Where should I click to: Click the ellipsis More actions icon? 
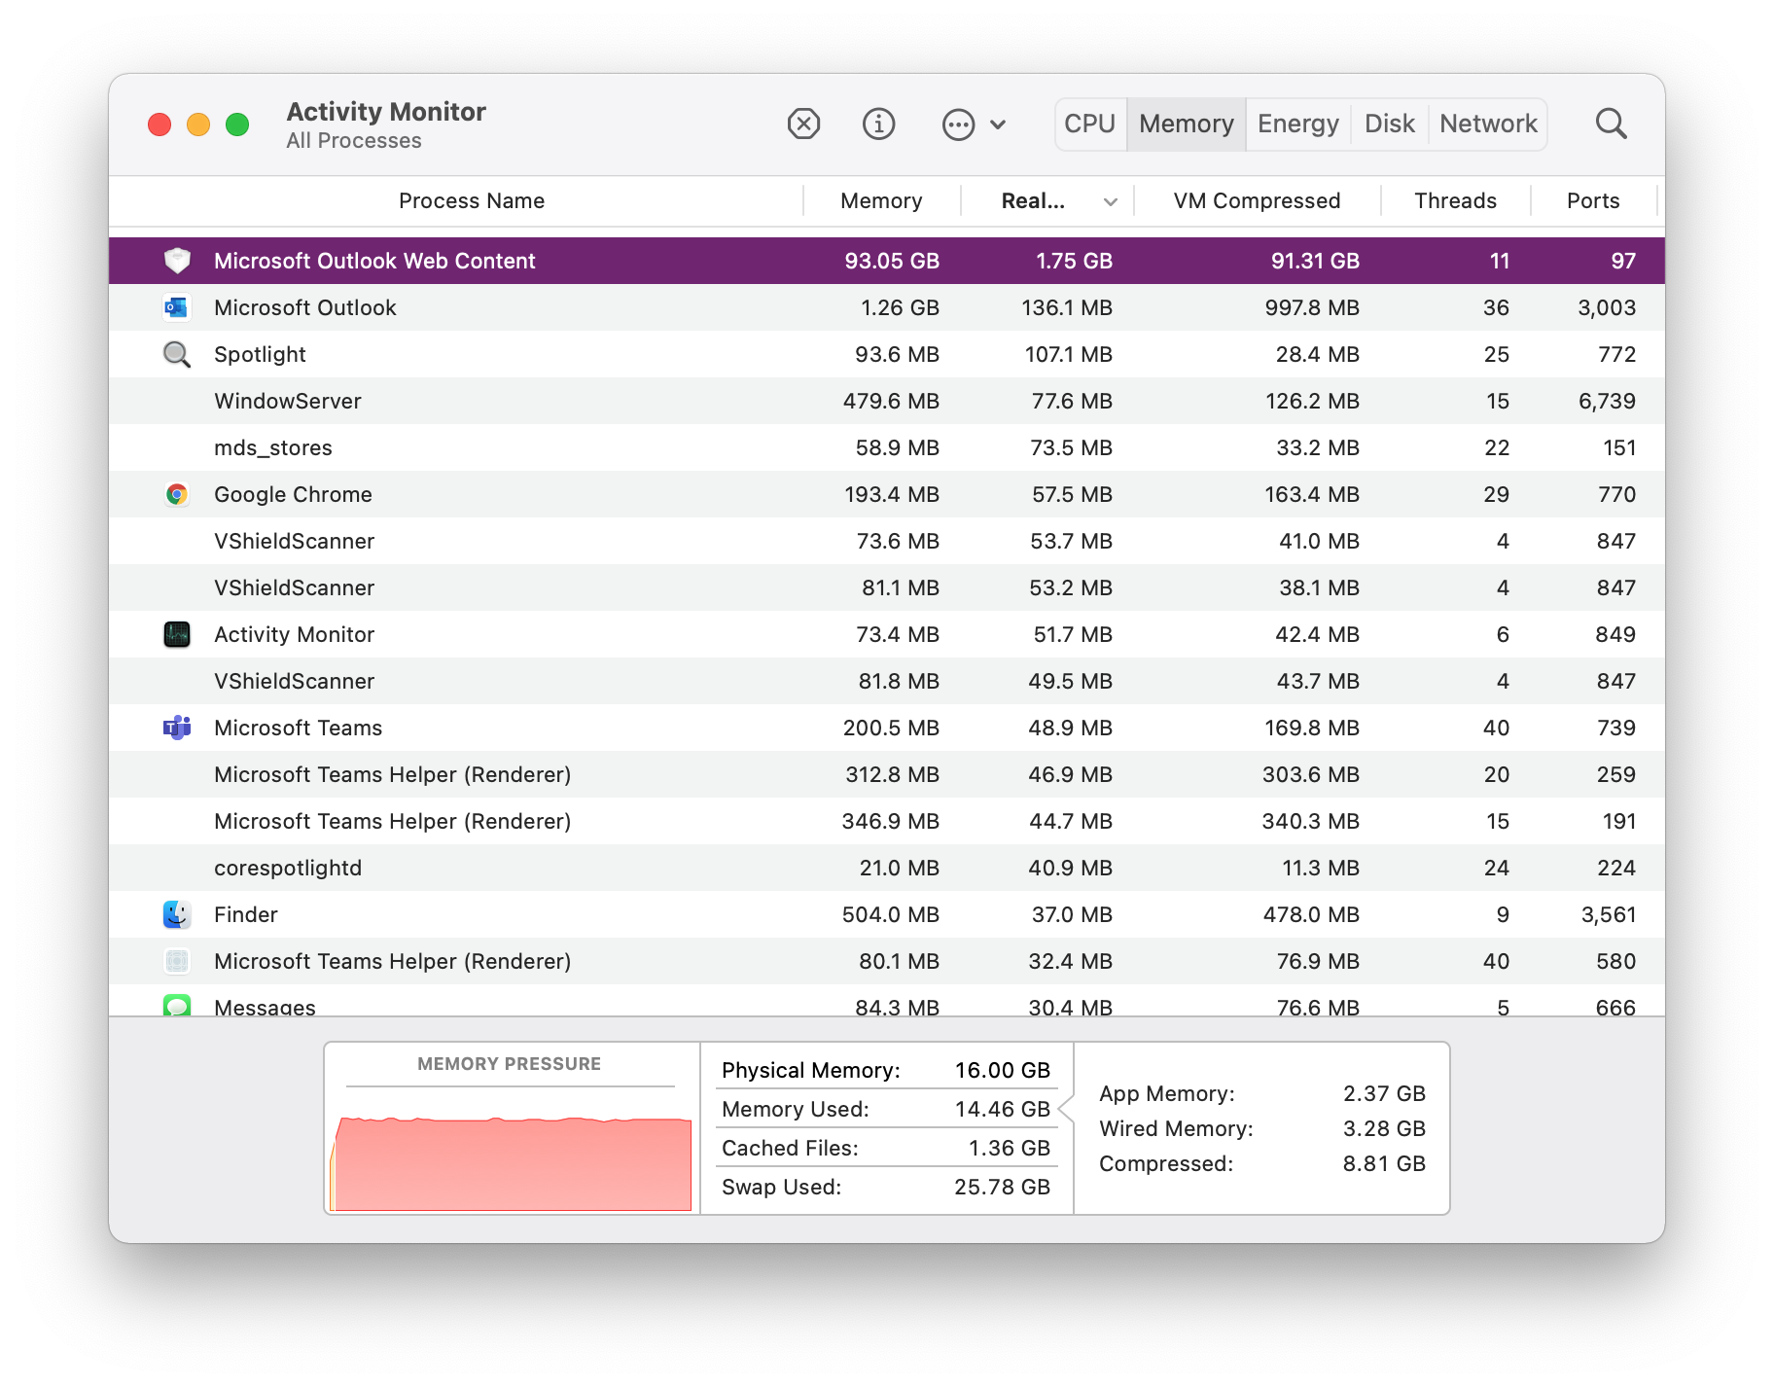click(x=958, y=124)
